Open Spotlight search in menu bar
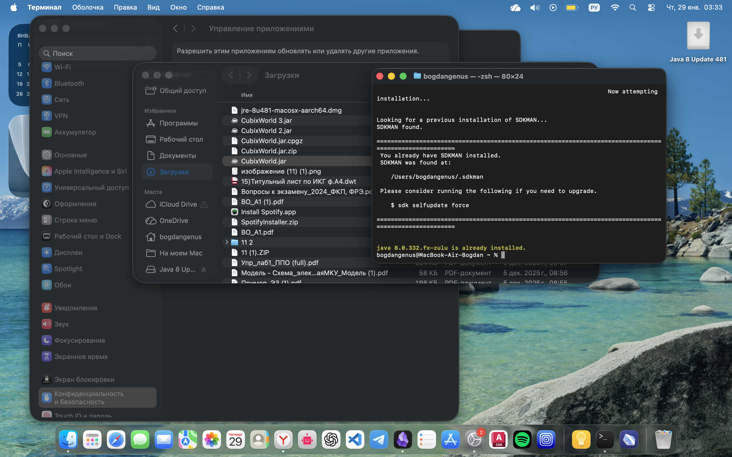 pos(632,8)
